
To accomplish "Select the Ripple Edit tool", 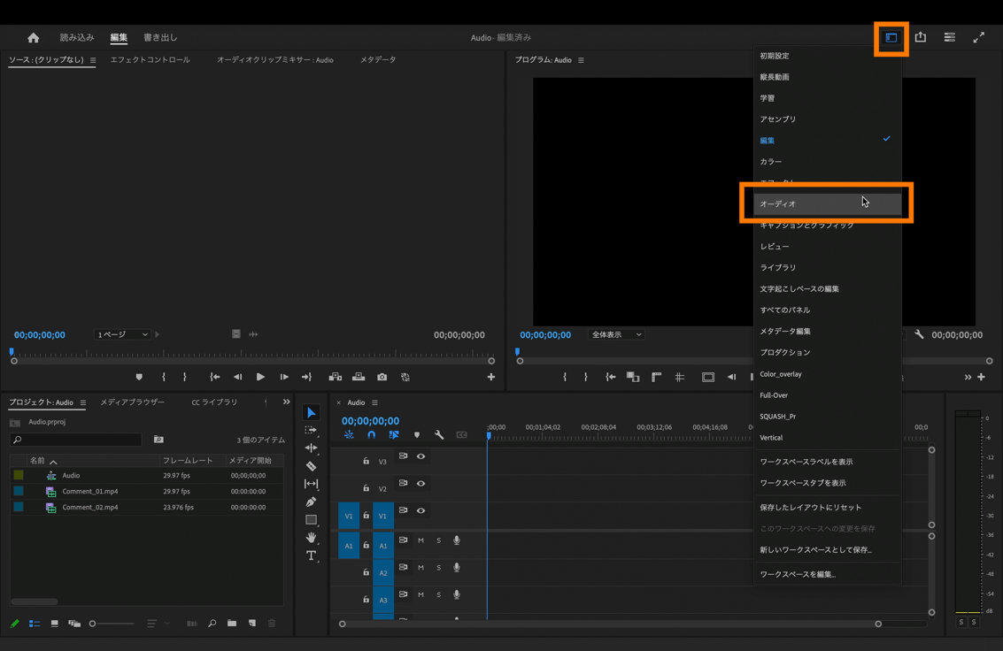I will pos(311,448).
